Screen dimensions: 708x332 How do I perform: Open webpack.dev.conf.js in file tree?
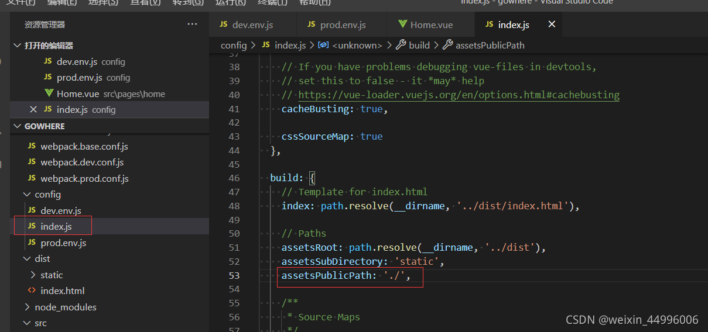point(82,162)
